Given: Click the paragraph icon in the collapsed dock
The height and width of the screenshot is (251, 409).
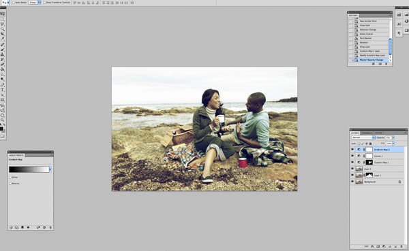Looking at the screenshot, I should tap(399, 33).
